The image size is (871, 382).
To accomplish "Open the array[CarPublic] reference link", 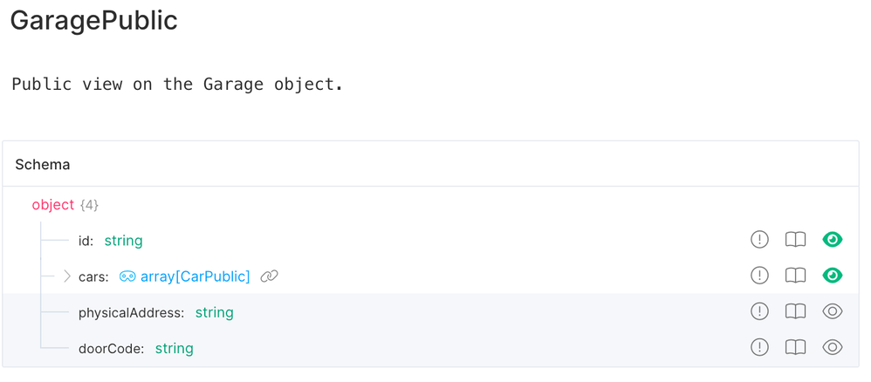I will [x=195, y=276].
